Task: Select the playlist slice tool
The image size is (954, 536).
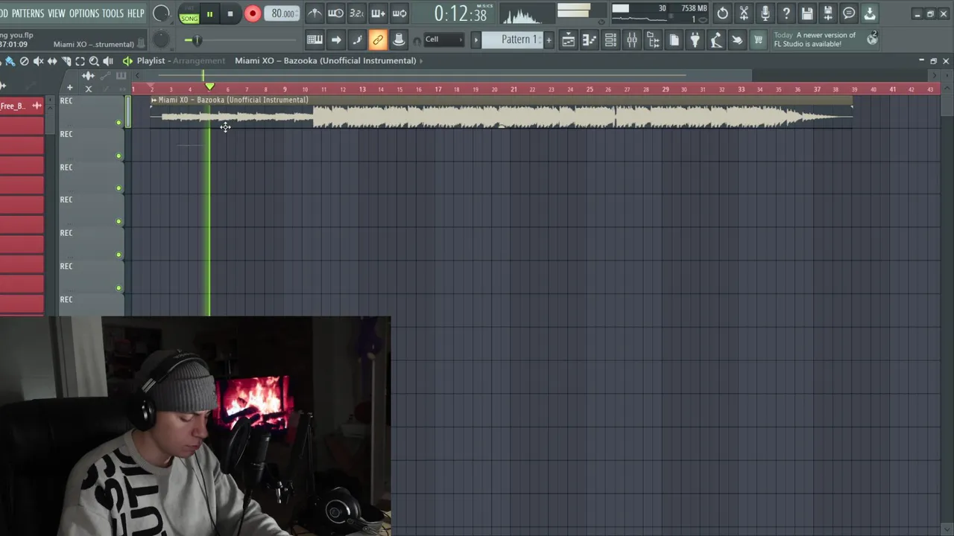Action: pos(66,61)
